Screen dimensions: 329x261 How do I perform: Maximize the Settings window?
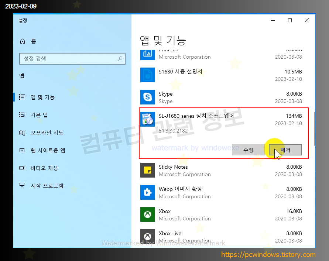pyautogui.click(x=290, y=20)
